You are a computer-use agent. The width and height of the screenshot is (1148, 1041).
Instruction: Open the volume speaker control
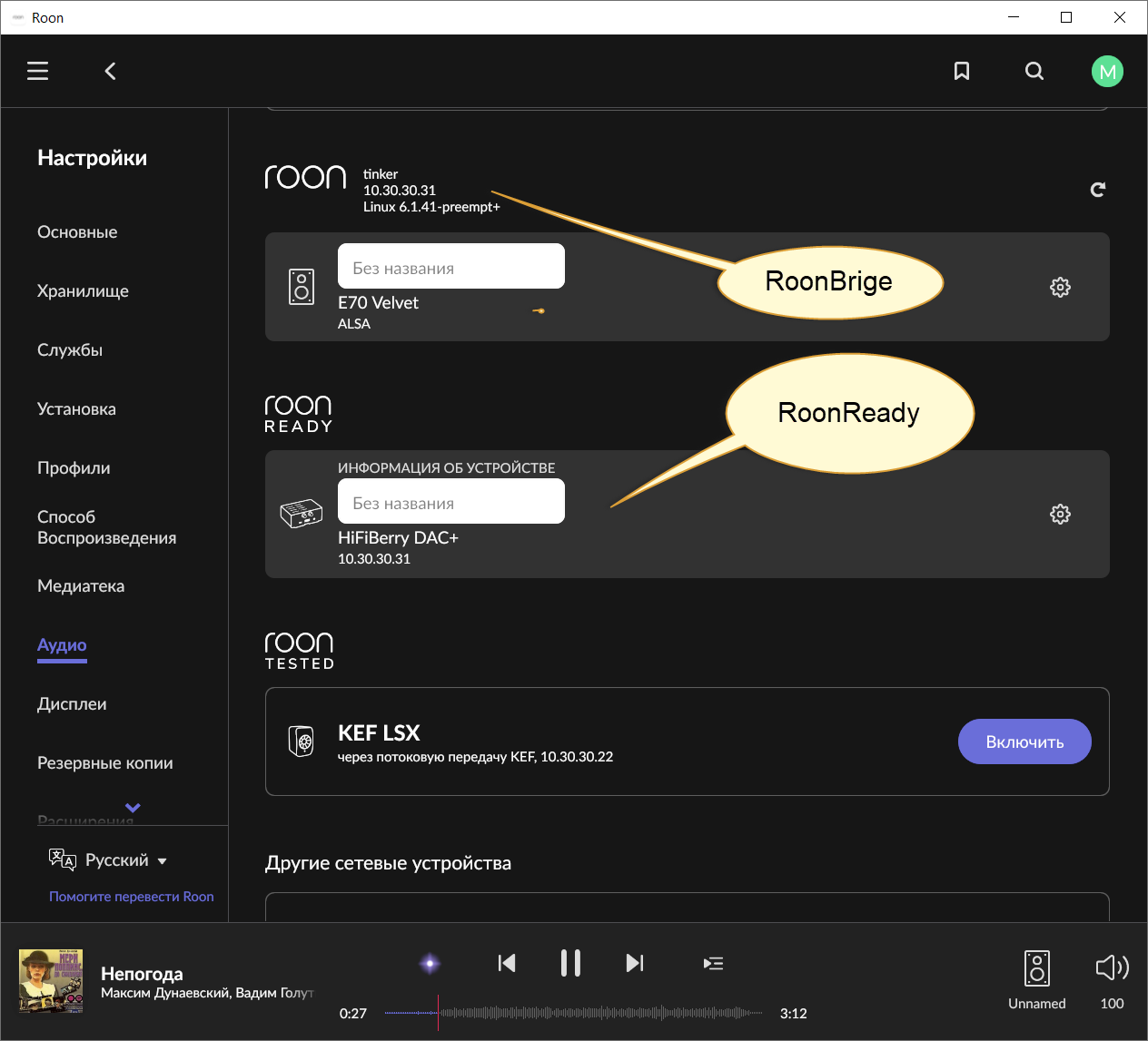(x=1112, y=967)
